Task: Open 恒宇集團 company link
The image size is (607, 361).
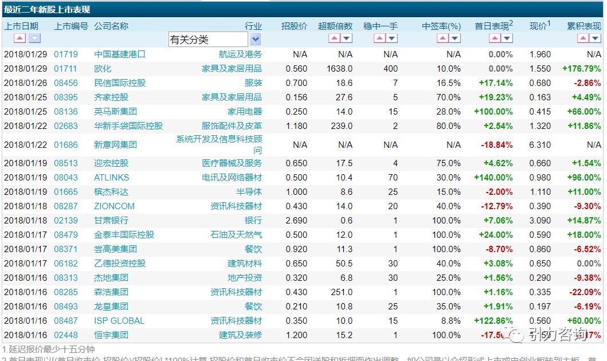Action: 111,335
